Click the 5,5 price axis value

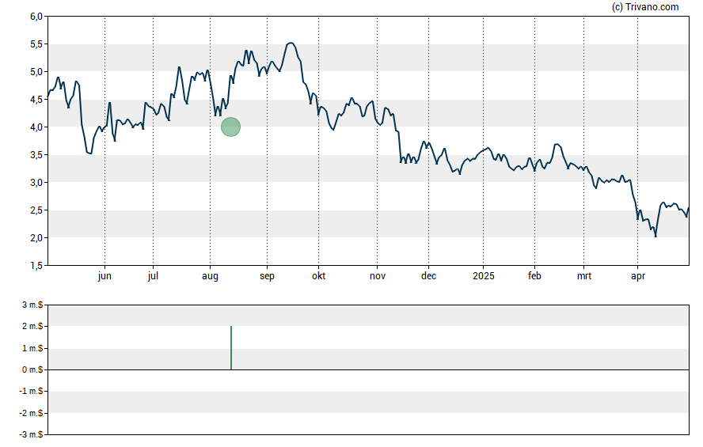pos(36,44)
